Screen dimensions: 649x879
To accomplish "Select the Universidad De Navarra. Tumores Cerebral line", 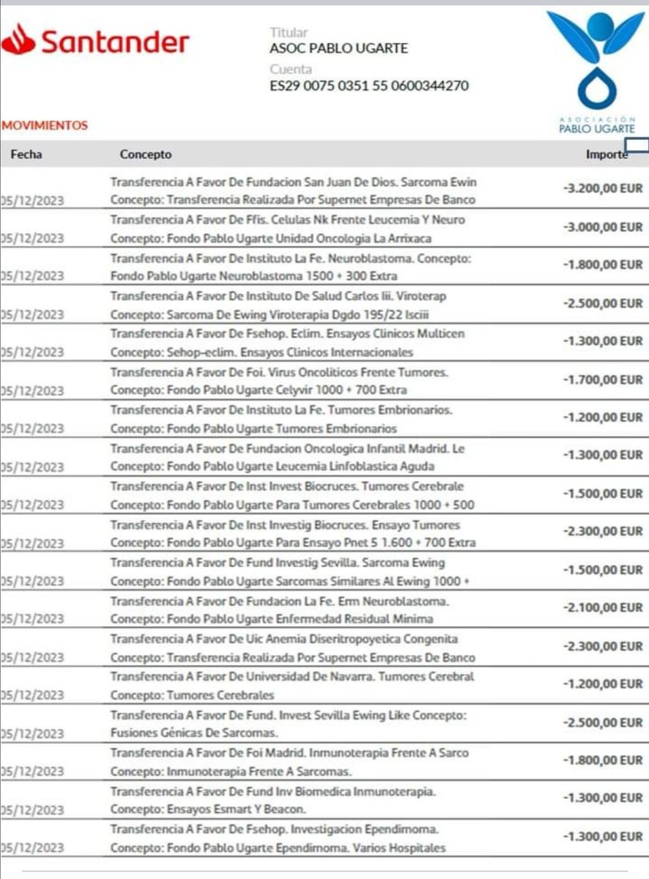I will [x=292, y=677].
